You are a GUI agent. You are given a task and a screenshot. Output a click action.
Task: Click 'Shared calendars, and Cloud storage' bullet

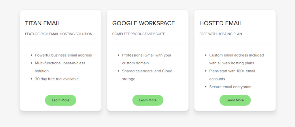coord(147,75)
